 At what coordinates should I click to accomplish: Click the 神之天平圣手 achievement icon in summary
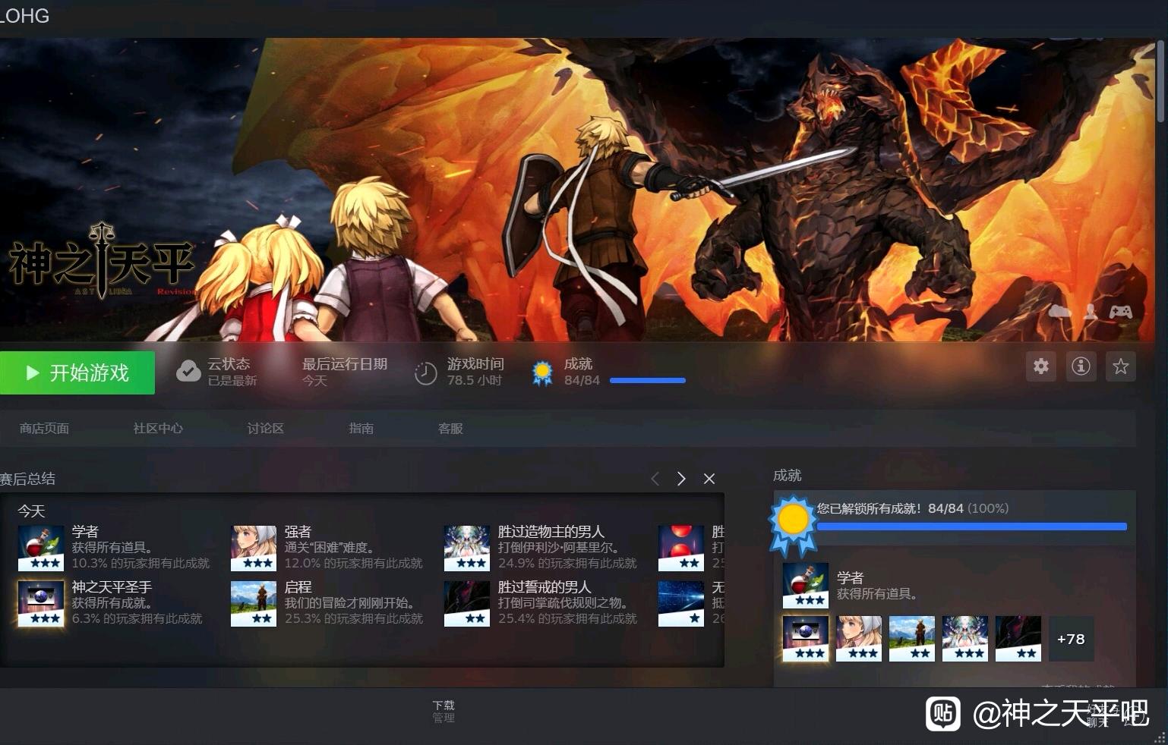[x=41, y=603]
